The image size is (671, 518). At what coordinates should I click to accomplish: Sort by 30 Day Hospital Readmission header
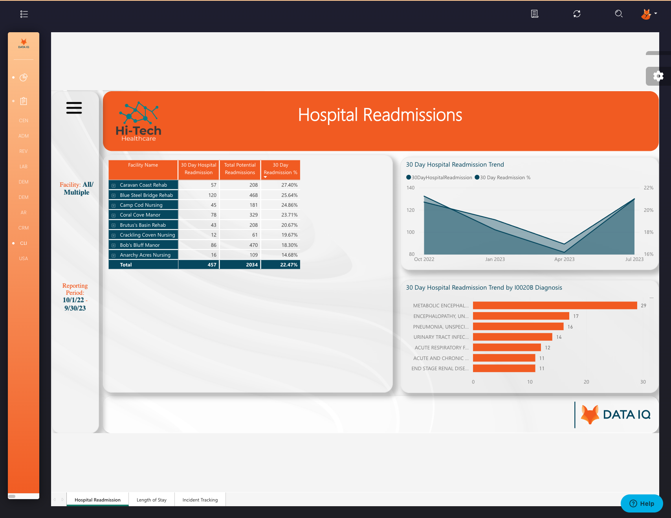coord(199,169)
